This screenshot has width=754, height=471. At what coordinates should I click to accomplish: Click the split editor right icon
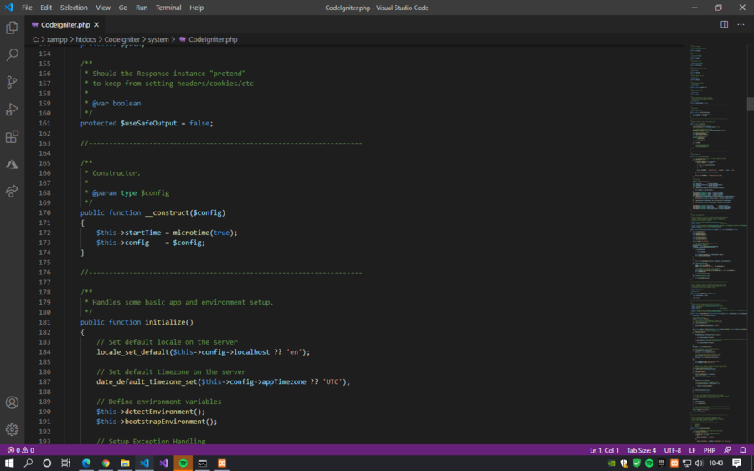pos(725,25)
